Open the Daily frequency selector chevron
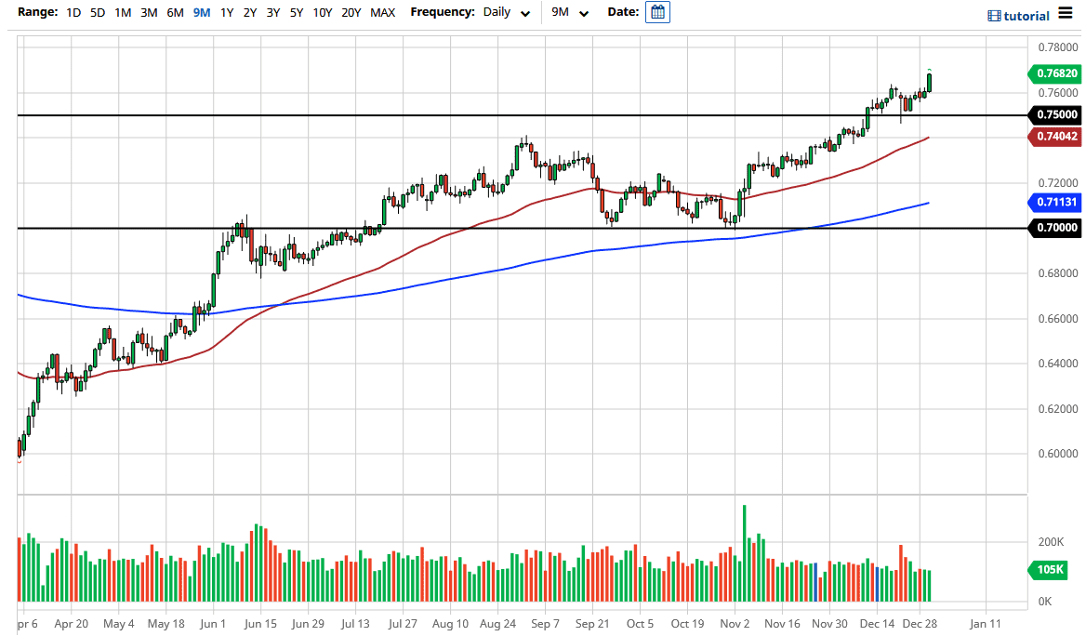Viewport: 1086px width, 636px height. click(x=524, y=13)
